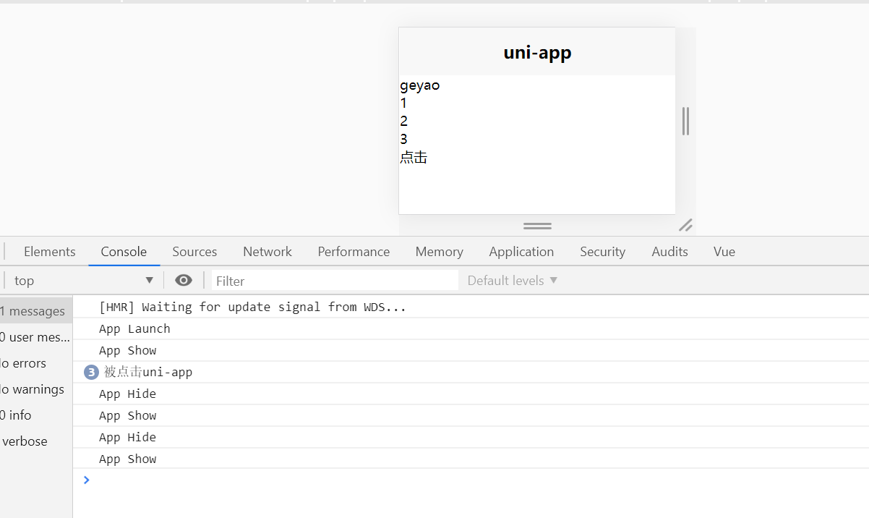Click the bottom resize handle of the device viewport
The width and height of the screenshot is (869, 518).
[537, 226]
